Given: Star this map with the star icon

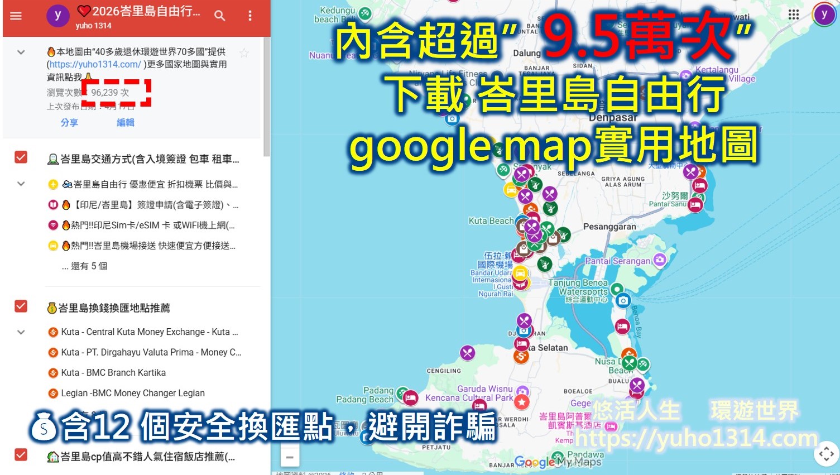Looking at the screenshot, I should pyautogui.click(x=244, y=53).
